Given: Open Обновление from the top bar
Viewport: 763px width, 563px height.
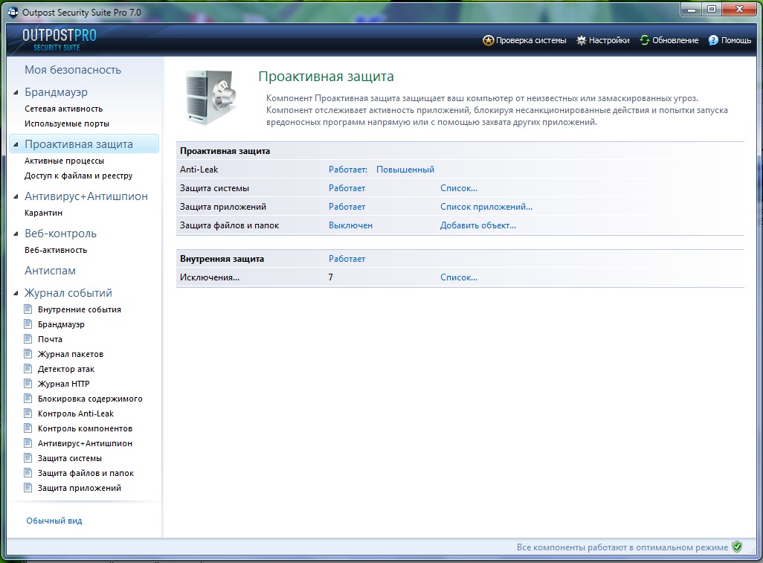Looking at the screenshot, I should coord(669,40).
